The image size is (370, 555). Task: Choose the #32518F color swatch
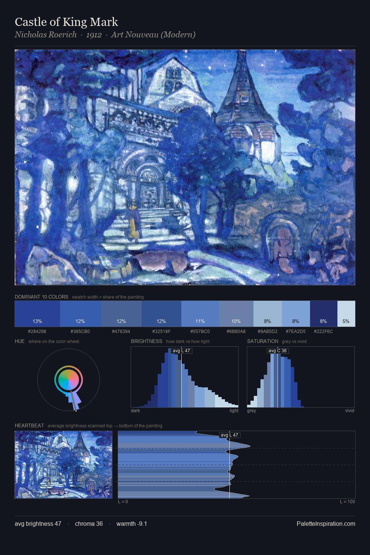point(161,314)
